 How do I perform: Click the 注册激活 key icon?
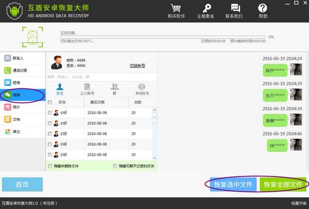[206, 8]
